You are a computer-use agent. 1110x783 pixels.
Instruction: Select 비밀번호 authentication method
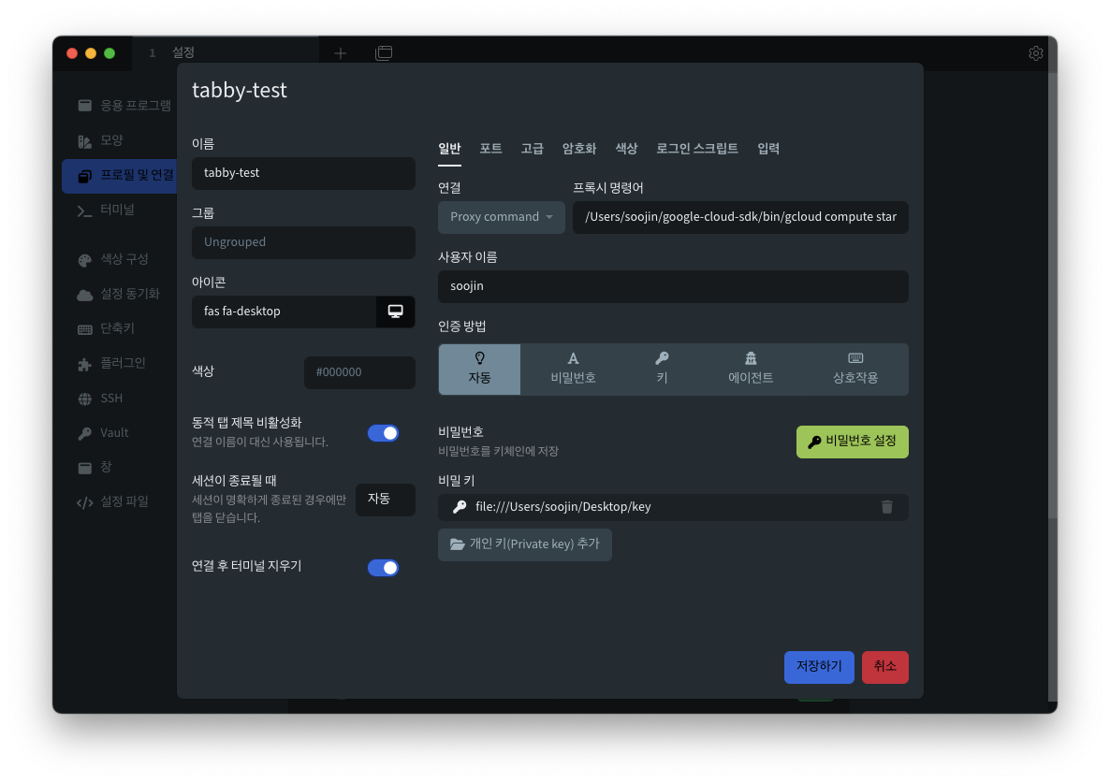point(573,370)
